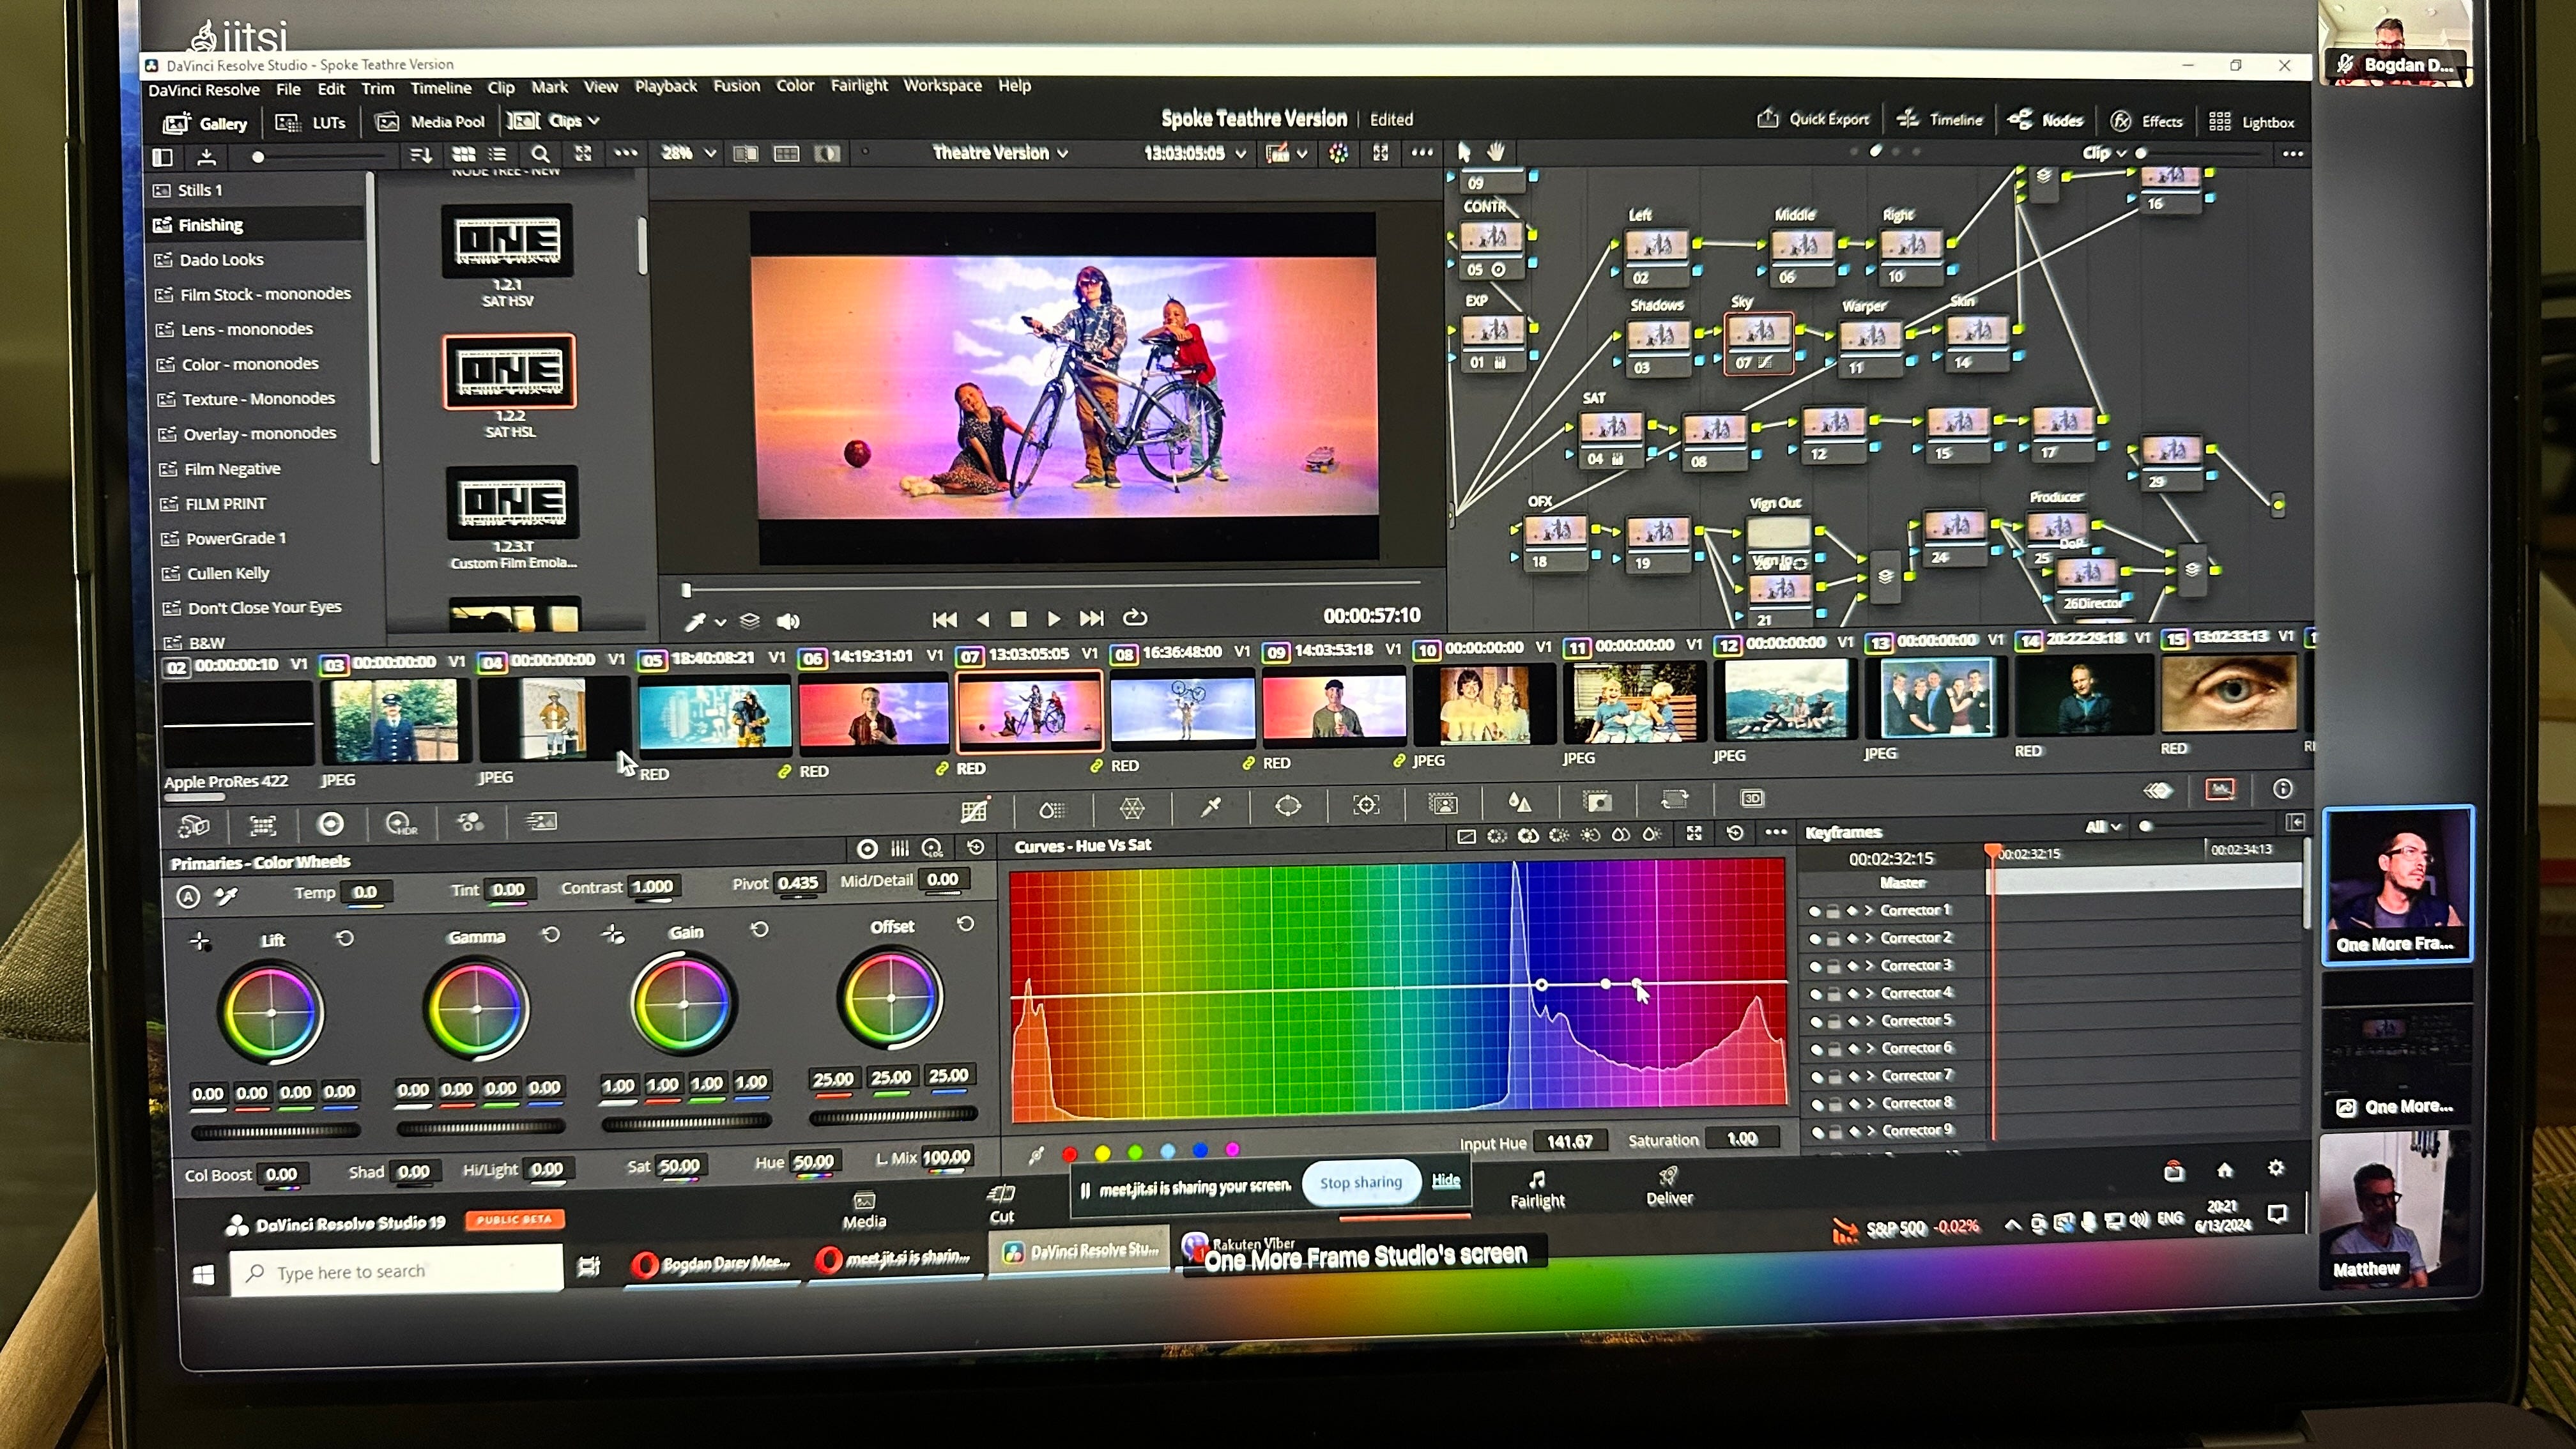Open the Qualifier eyedropper palette
This screenshot has height=1449, width=2576.
click(x=1210, y=806)
